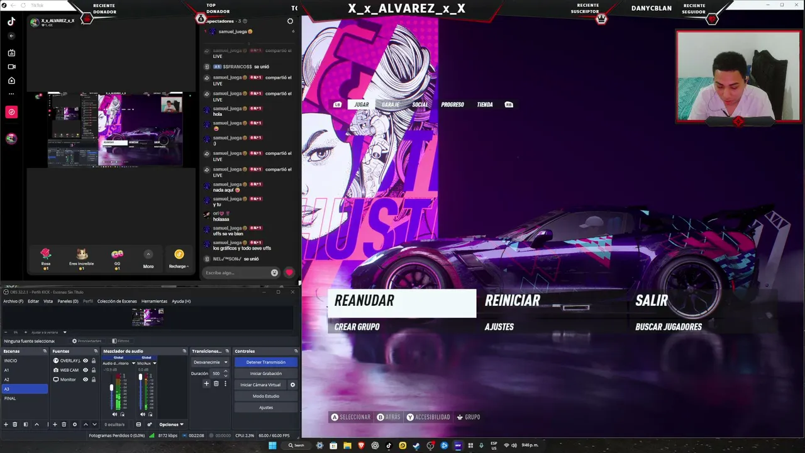Move source up in Fuentes toolbar
805x453 pixels.
click(86, 425)
